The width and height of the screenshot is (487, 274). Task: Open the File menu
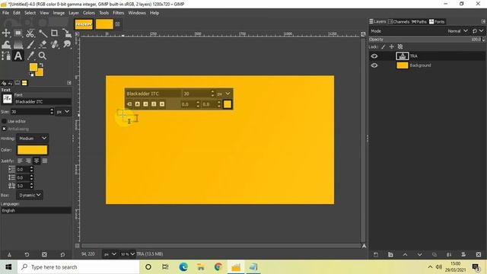pos(5,13)
